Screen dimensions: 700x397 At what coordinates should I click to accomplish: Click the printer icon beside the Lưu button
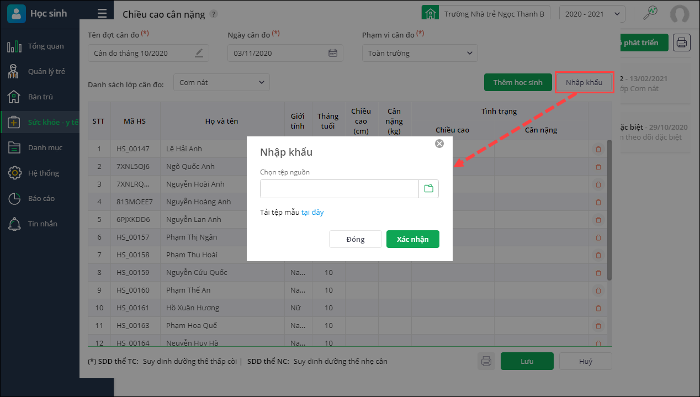coord(486,361)
